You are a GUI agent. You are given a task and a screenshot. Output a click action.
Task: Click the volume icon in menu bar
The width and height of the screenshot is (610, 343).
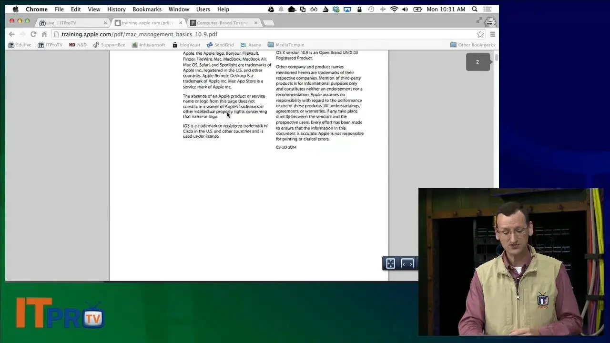tap(405, 9)
